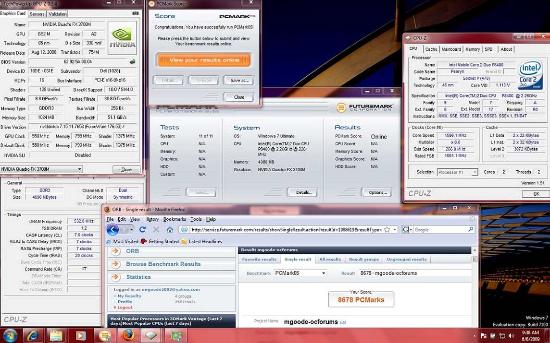Screen dimensions: 550x343
Task: Click the Statistics arrow icon
Action: click(x=115, y=277)
